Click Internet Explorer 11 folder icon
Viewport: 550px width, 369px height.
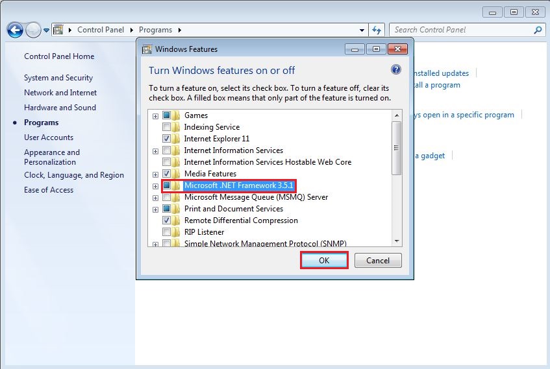coord(176,138)
